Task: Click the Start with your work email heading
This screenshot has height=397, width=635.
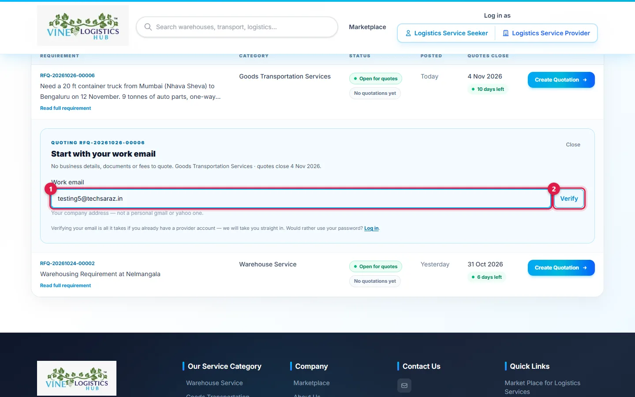Action: (103, 154)
